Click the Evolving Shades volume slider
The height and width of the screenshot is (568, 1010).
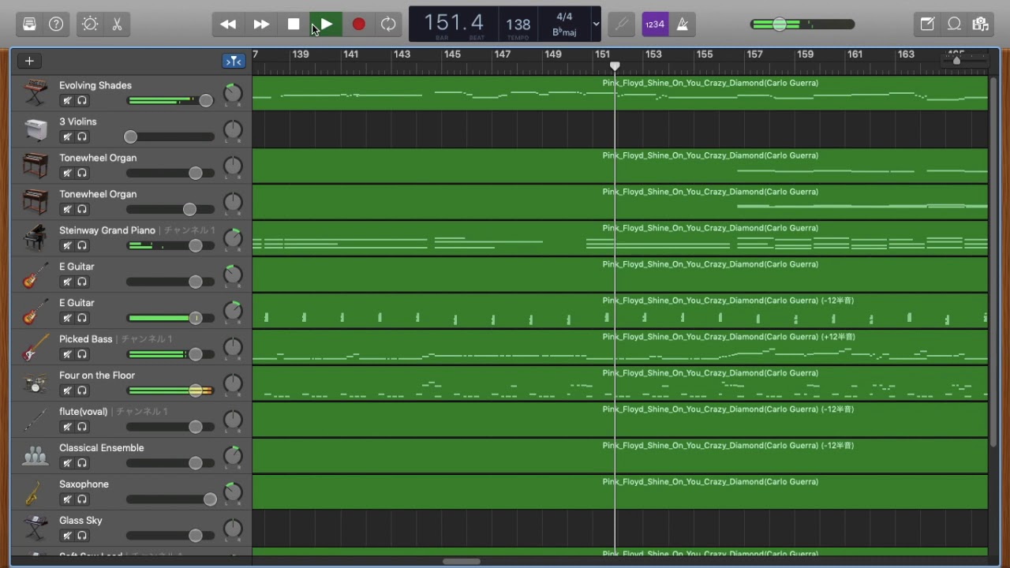(170, 101)
